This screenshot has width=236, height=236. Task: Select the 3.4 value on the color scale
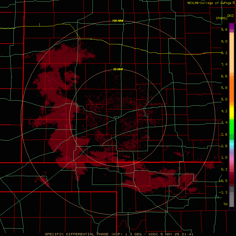point(224,123)
